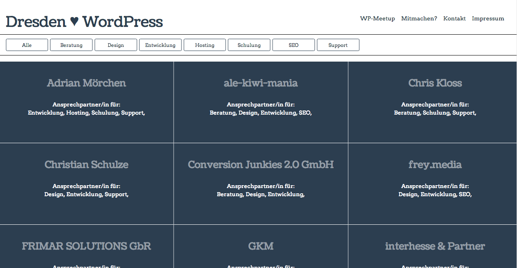Open the GKM profile

[x=261, y=246]
